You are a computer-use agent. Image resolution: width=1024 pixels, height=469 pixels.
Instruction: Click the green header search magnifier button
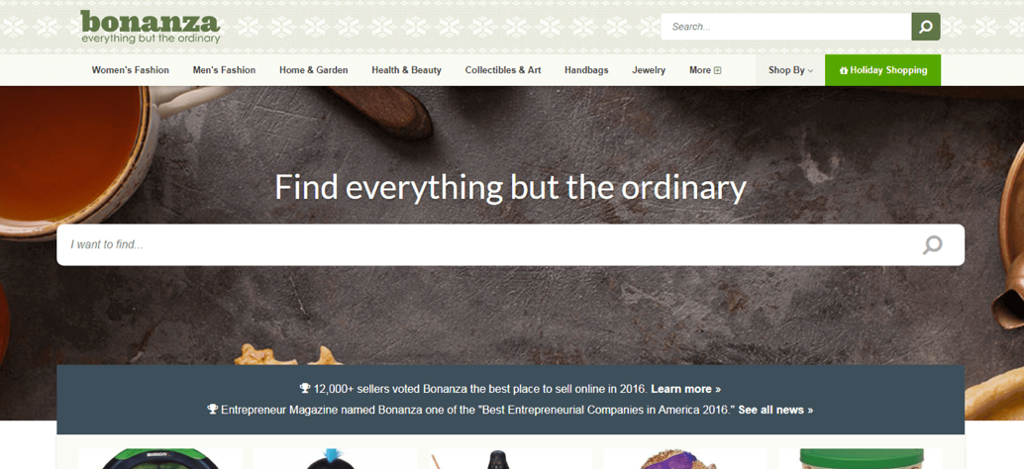tap(925, 27)
